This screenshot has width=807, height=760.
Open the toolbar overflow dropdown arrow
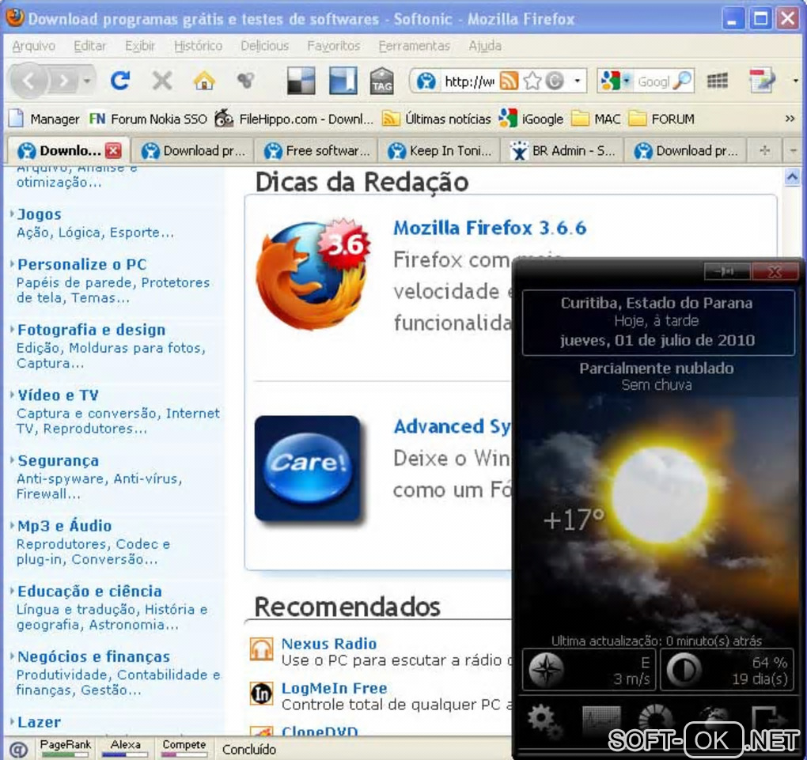tap(795, 81)
